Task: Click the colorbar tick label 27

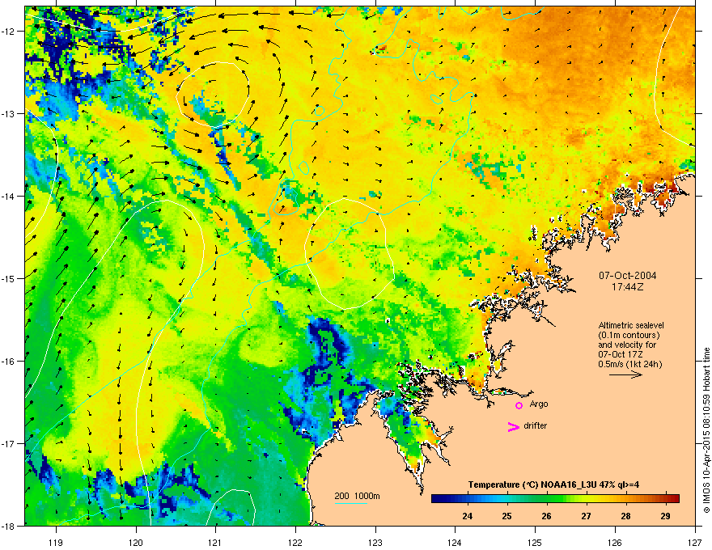Action: pyautogui.click(x=587, y=516)
